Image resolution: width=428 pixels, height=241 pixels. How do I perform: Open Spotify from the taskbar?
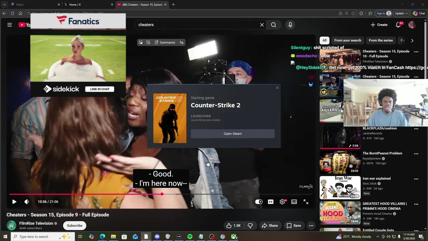190,237
